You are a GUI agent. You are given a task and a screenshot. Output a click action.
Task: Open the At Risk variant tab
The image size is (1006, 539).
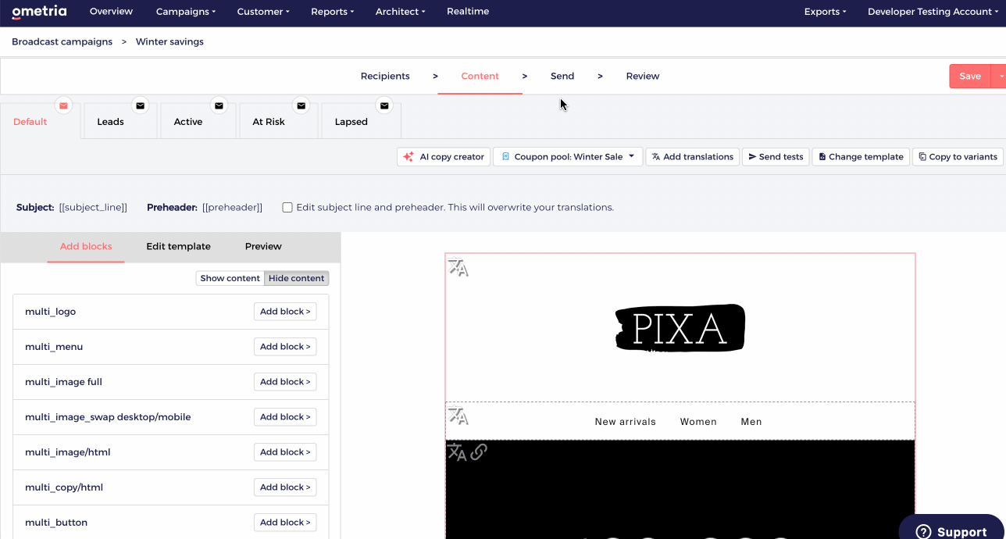click(269, 122)
